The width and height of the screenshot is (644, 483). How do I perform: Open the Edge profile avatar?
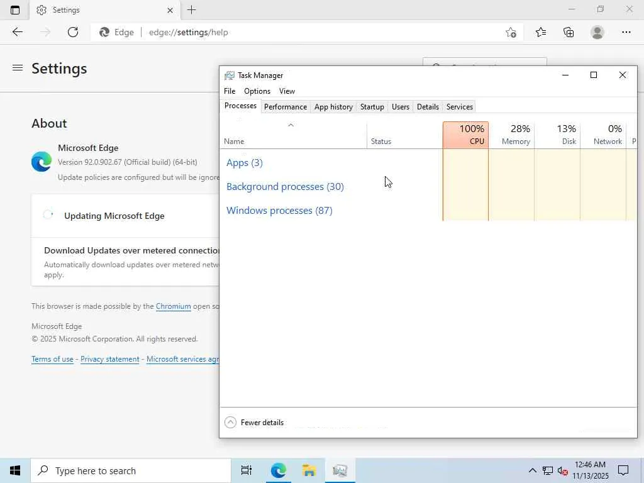(x=597, y=32)
